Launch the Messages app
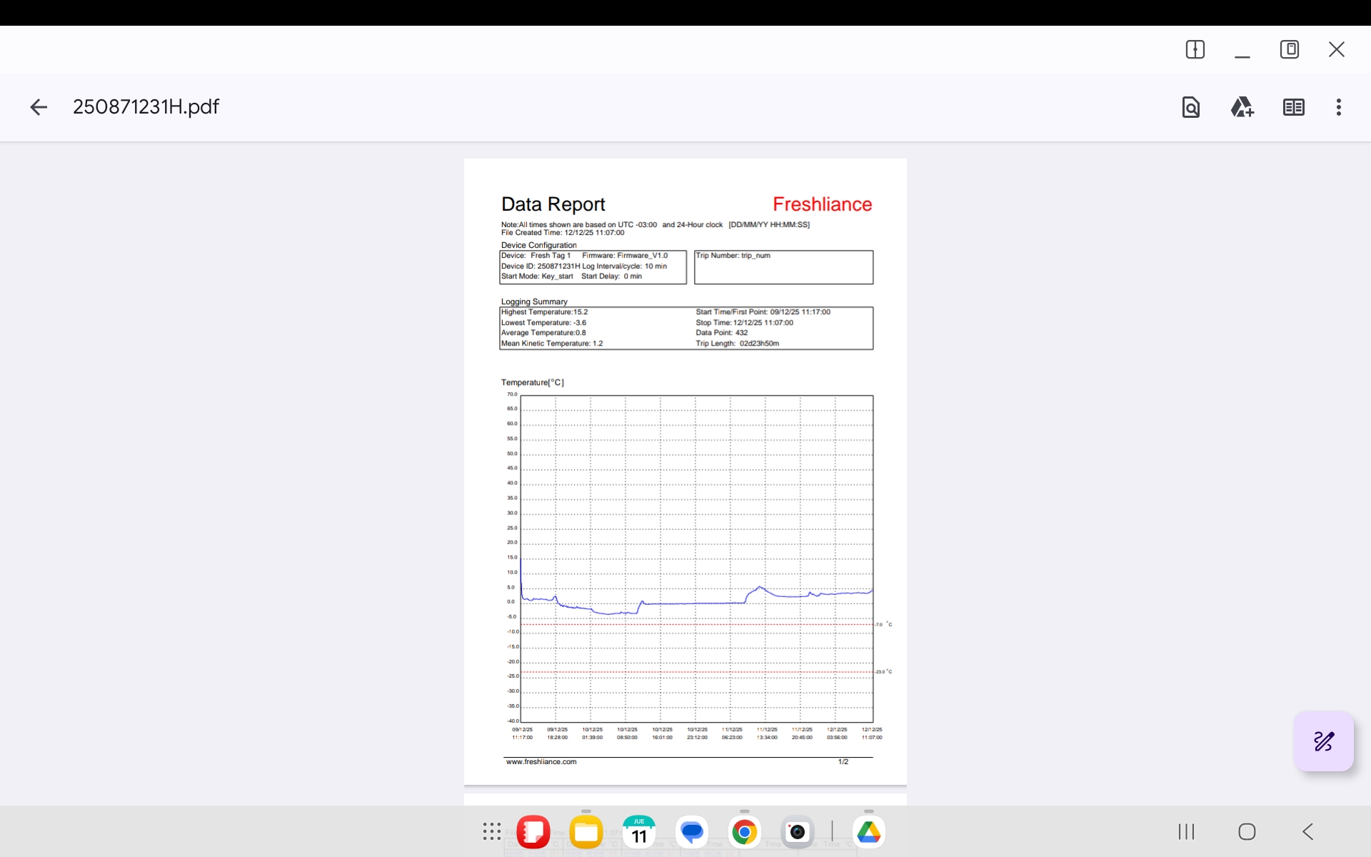The image size is (1371, 857). (x=692, y=831)
